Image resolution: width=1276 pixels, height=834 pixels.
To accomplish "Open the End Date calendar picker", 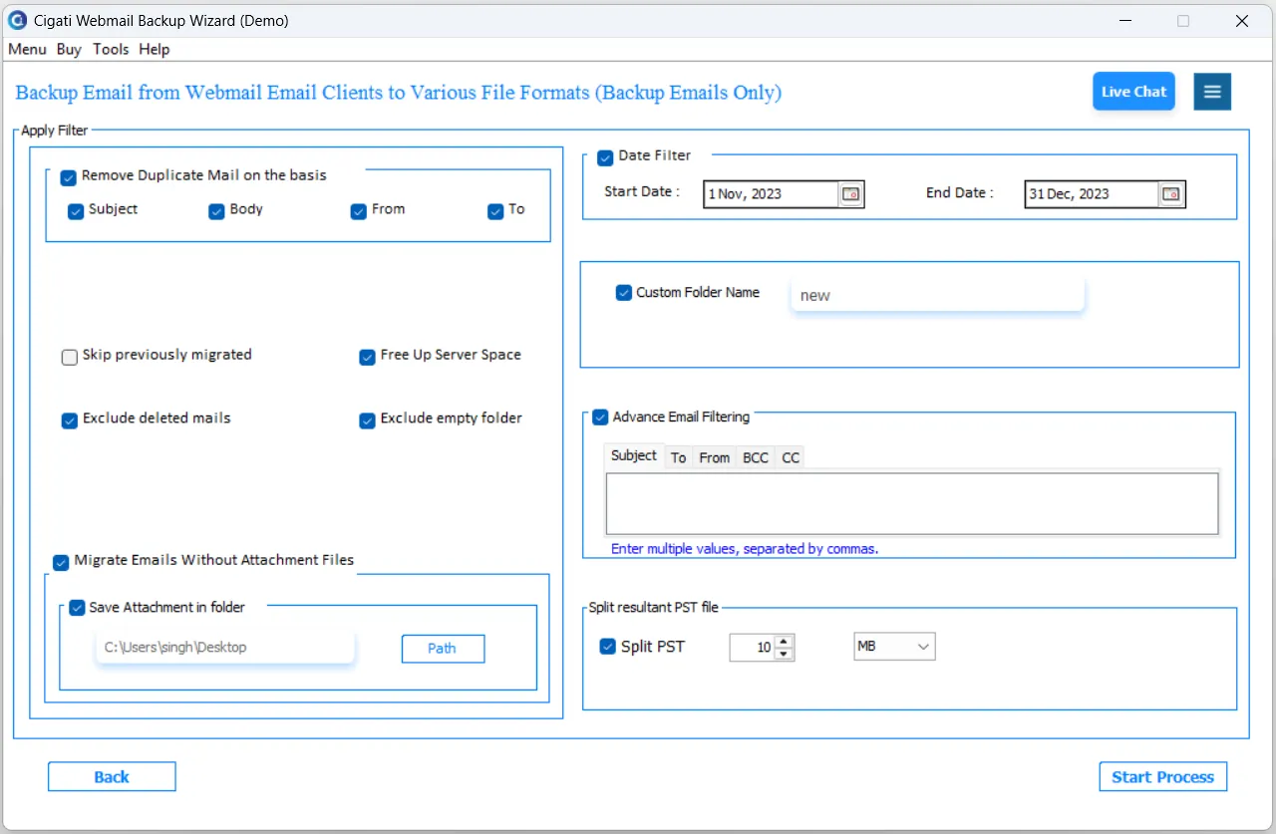I will (x=1171, y=194).
